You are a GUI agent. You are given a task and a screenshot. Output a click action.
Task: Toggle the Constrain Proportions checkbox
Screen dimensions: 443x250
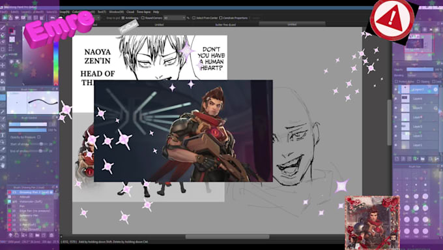[x=221, y=18]
